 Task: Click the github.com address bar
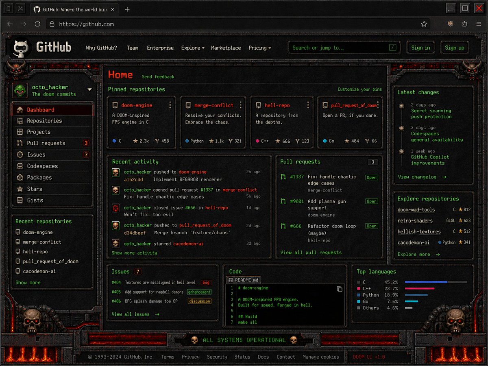(x=238, y=24)
